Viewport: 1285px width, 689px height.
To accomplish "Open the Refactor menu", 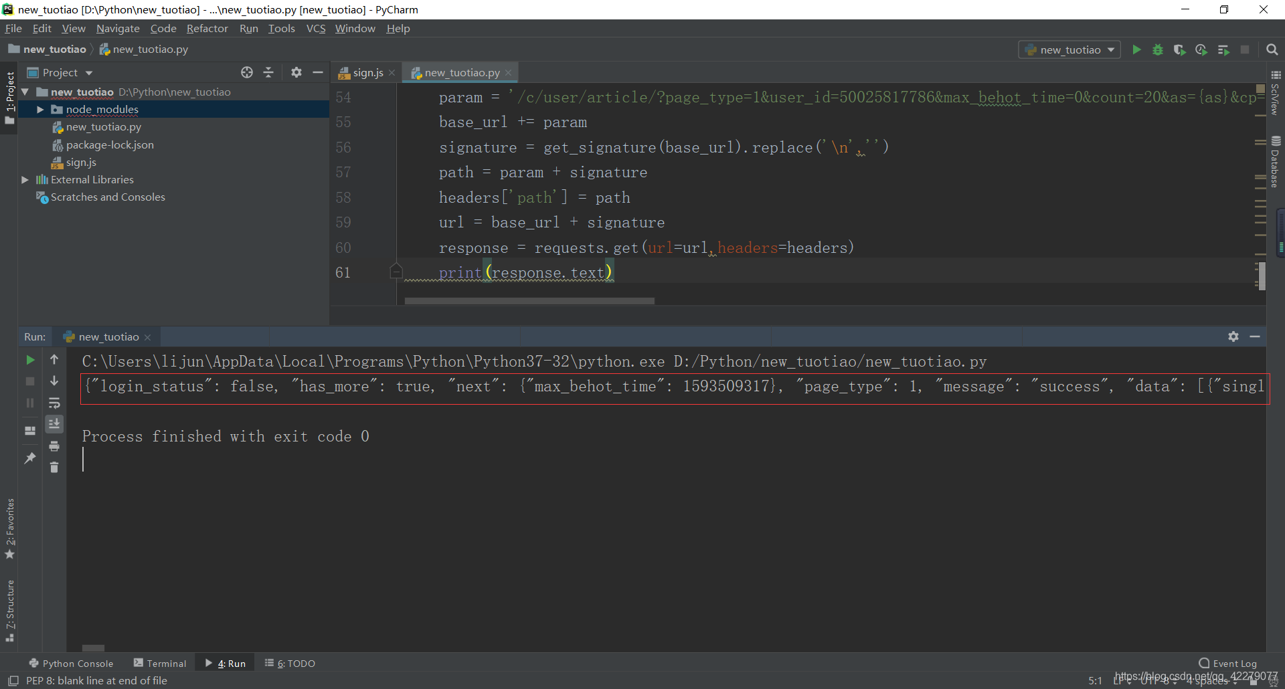I will (207, 28).
